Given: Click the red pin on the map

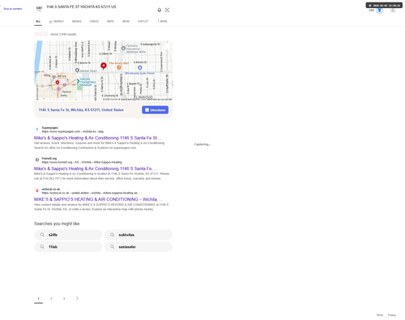Looking at the screenshot, I should pyautogui.click(x=104, y=66).
